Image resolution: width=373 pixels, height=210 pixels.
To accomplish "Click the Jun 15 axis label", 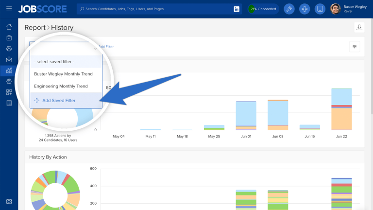I will coord(310,137).
